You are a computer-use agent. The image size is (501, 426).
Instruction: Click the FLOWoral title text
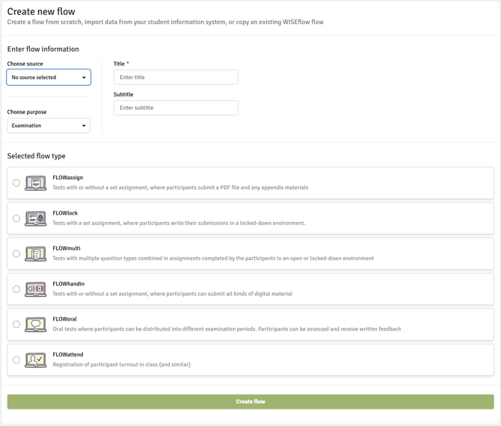[x=65, y=319]
